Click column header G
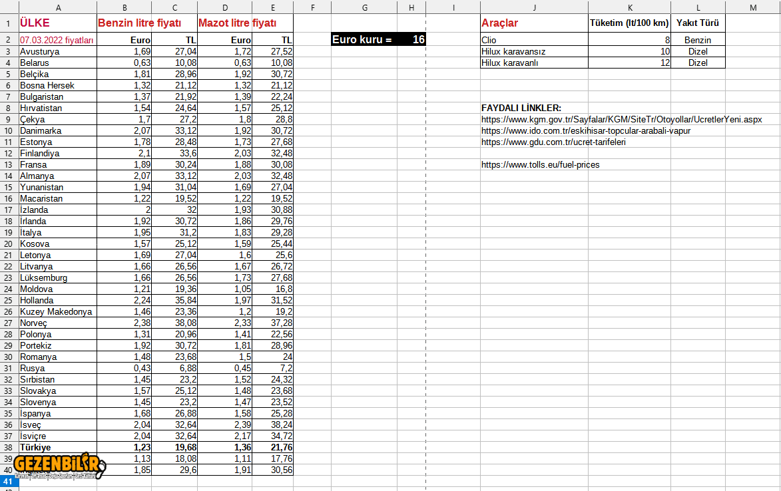The width and height of the screenshot is (781, 491). pyautogui.click(x=364, y=7)
